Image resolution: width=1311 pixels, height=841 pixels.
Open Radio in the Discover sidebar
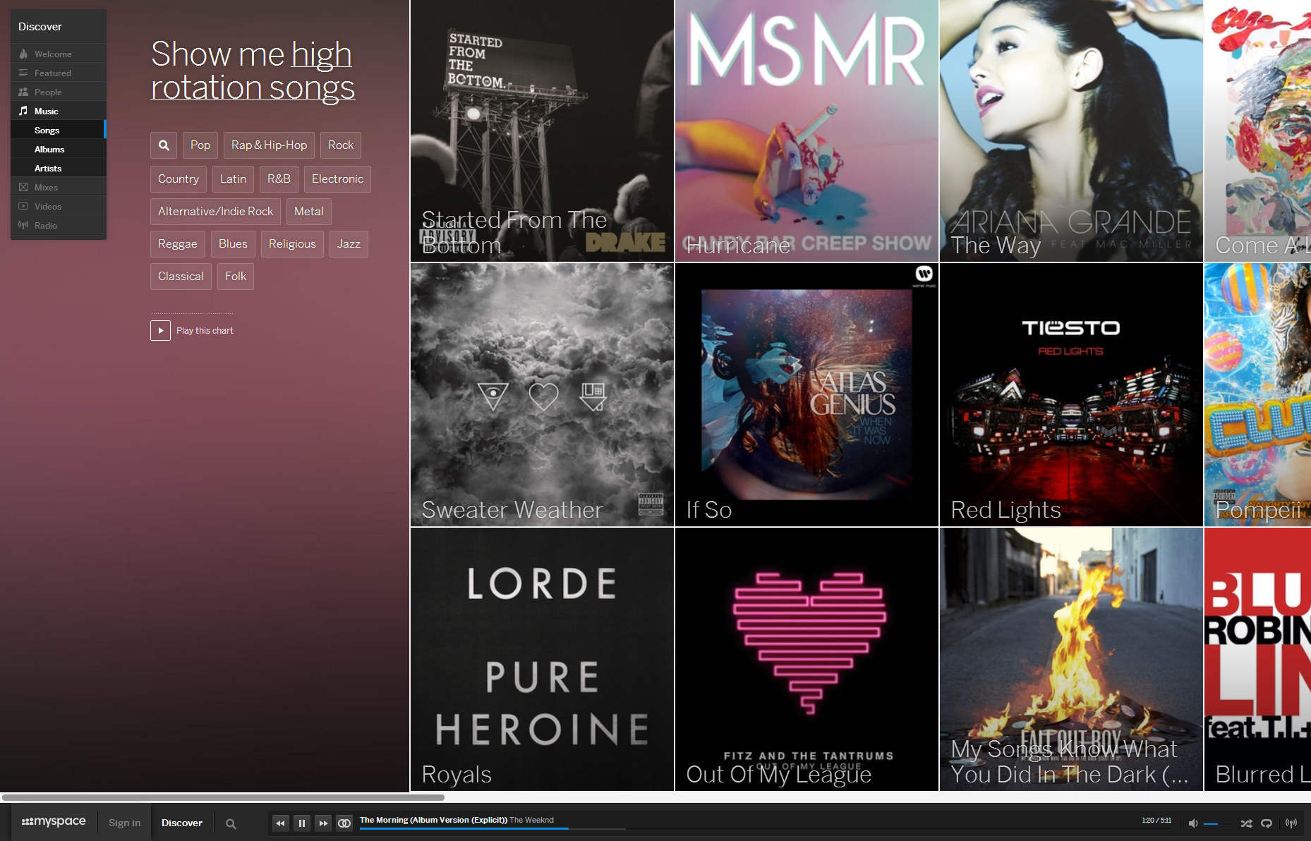[59, 225]
